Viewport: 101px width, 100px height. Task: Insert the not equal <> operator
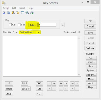click(66, 84)
